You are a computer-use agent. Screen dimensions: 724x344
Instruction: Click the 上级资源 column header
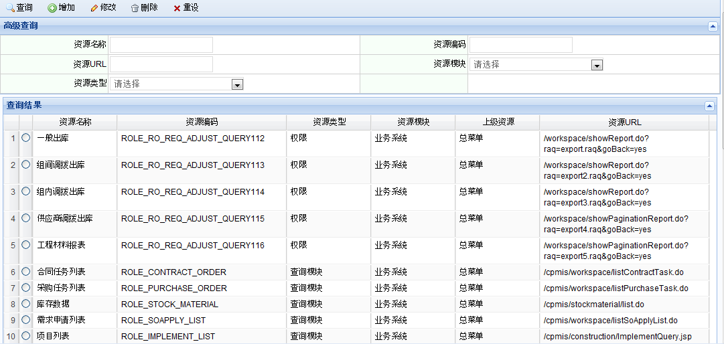coord(498,122)
